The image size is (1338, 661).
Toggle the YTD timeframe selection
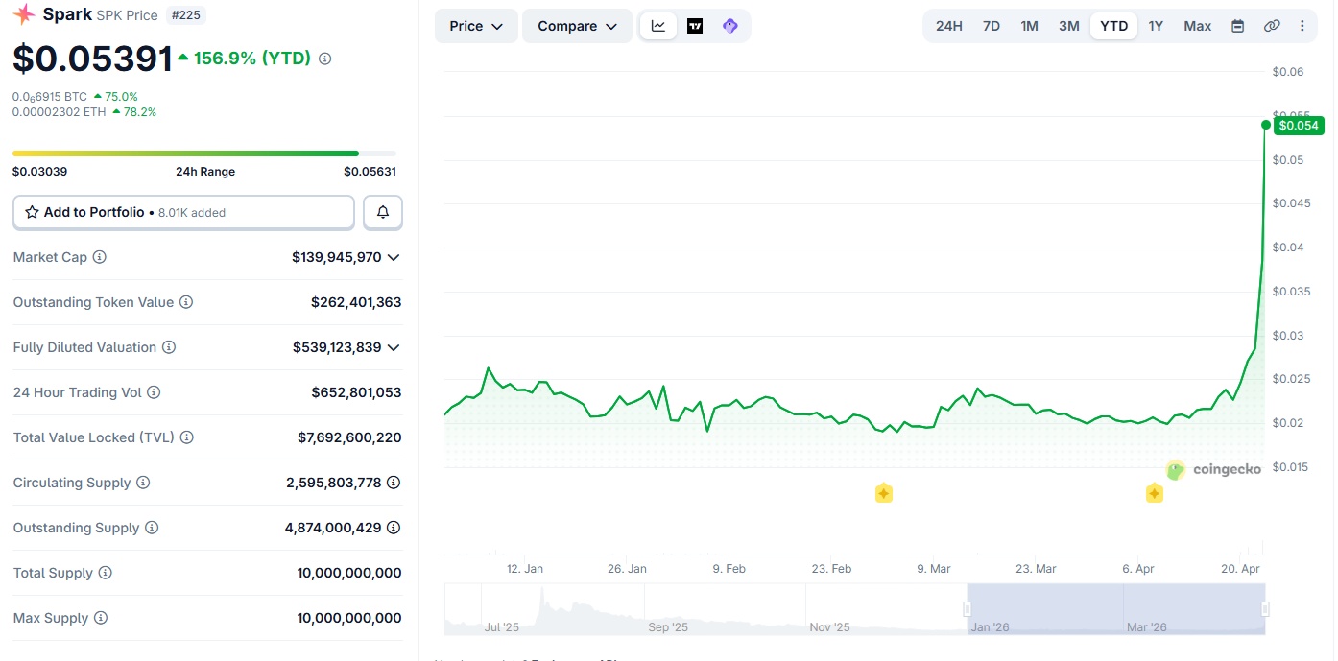coord(1113,26)
